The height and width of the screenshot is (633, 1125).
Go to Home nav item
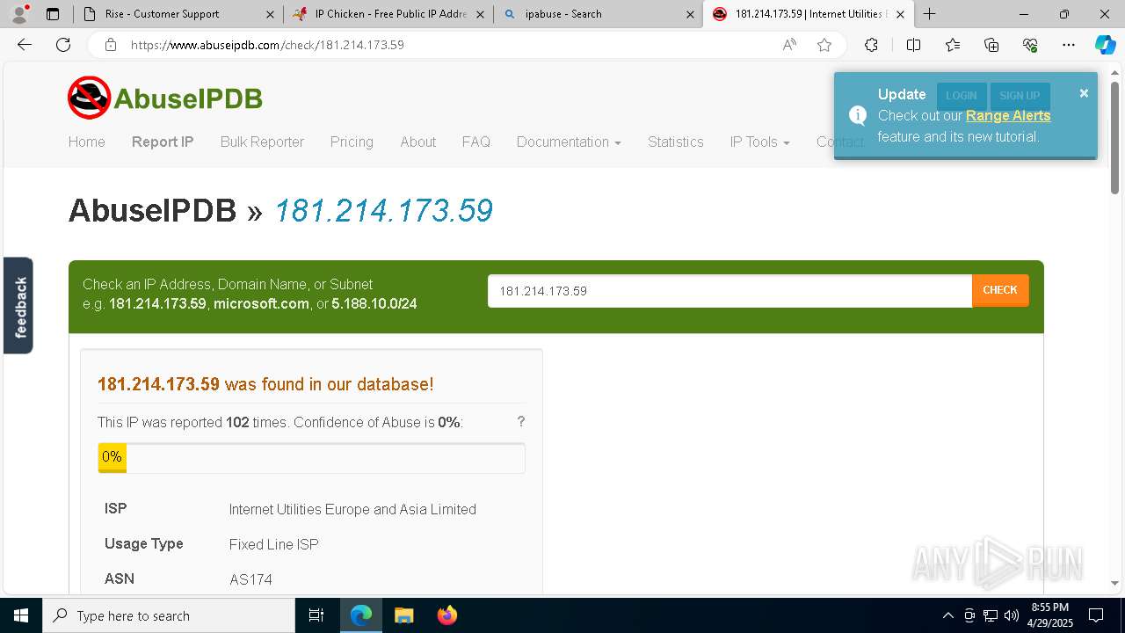tap(87, 142)
